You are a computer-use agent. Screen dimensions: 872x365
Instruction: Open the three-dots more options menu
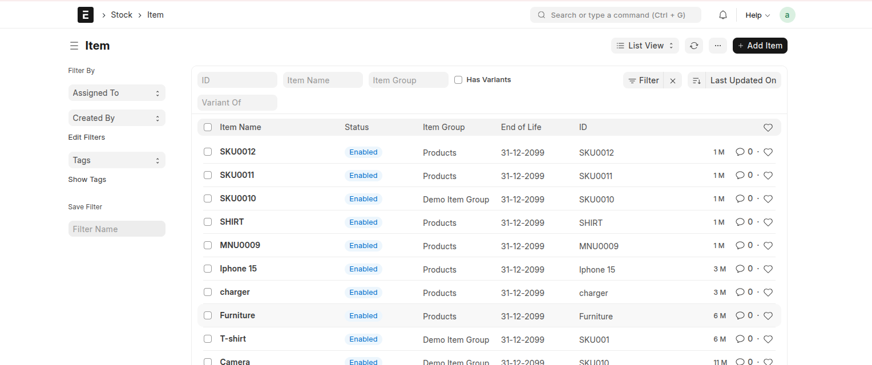click(717, 46)
